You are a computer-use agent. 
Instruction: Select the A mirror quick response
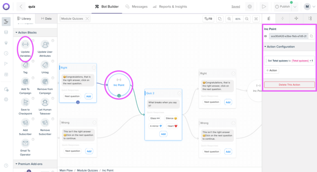pyautogui.click(x=156, y=126)
